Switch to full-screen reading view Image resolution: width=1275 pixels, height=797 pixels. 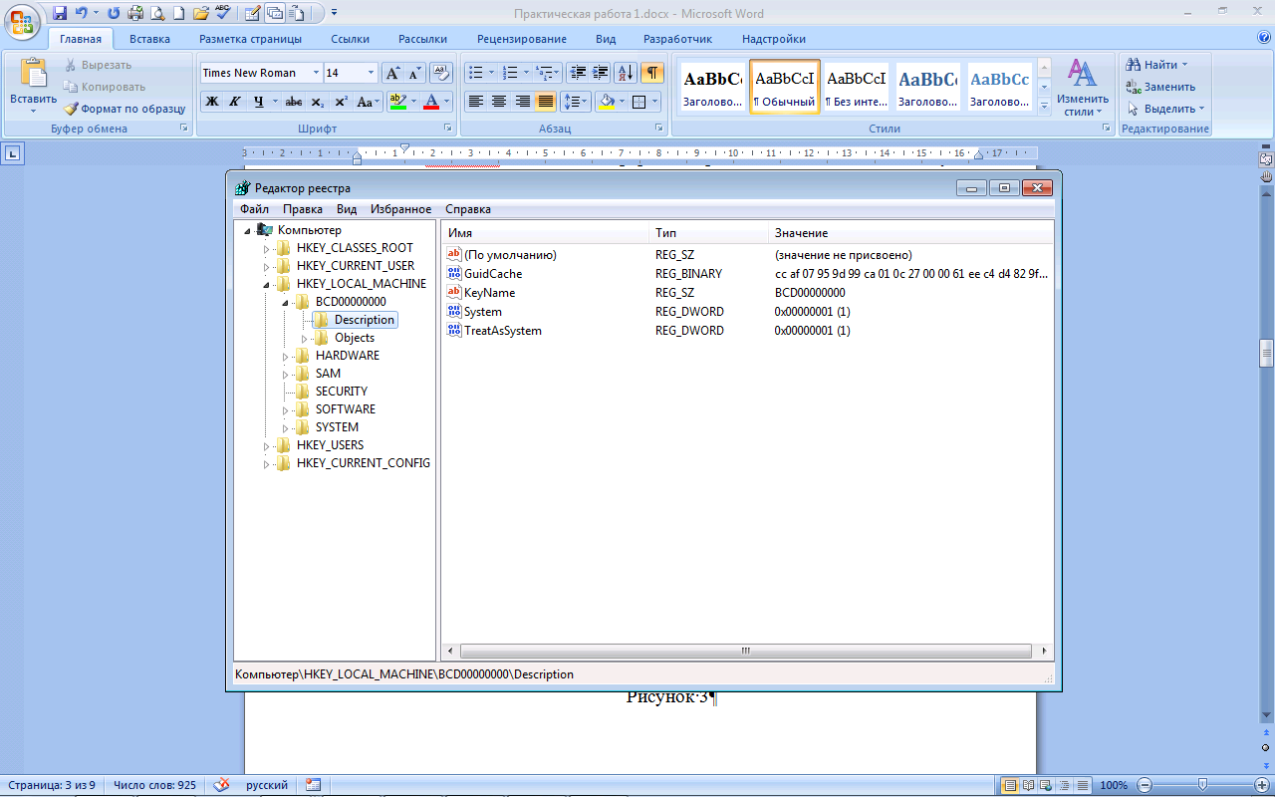coord(1026,785)
